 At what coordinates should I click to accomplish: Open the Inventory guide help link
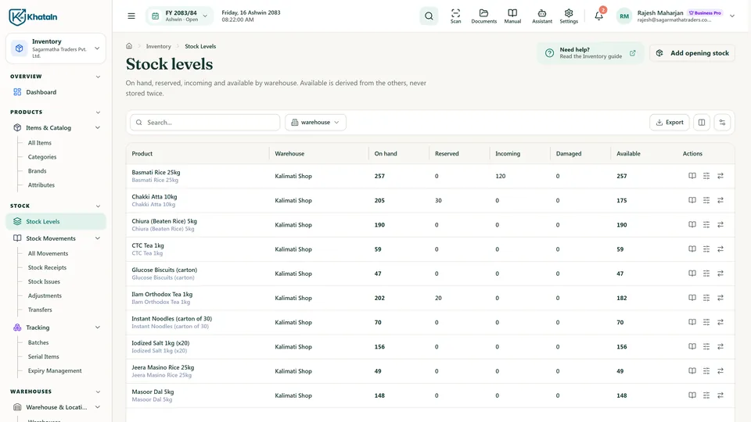(x=591, y=53)
